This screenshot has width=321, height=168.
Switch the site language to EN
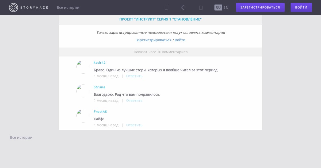(x=226, y=7)
